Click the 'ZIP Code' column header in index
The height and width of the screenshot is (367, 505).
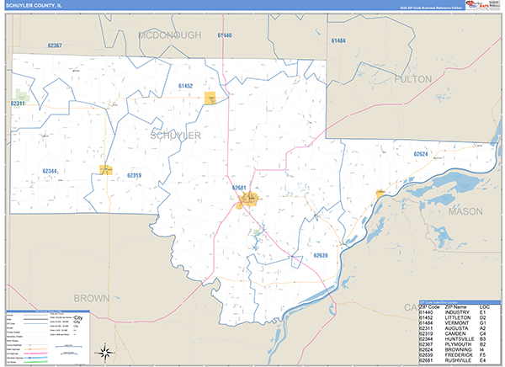pos(429,307)
